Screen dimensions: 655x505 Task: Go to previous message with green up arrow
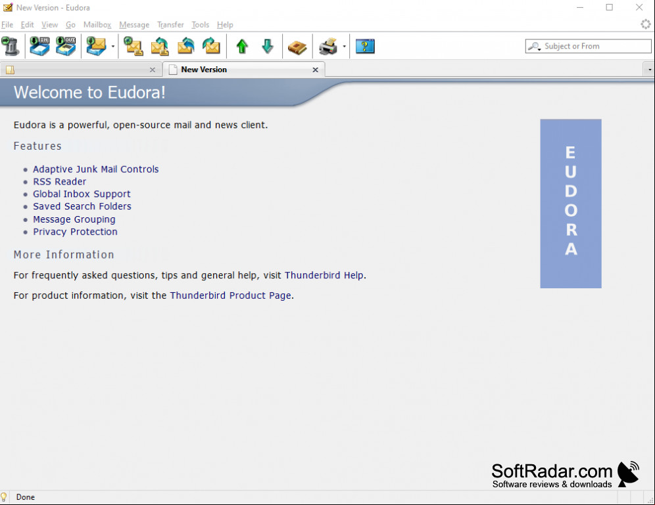pos(242,46)
